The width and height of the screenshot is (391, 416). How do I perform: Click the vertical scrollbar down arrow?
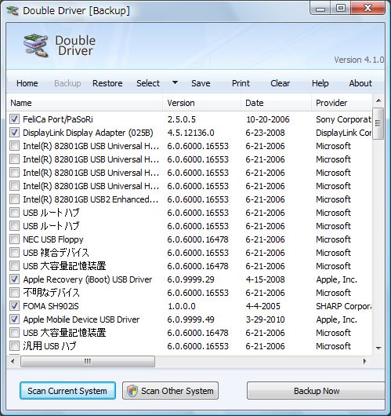pos(378,348)
